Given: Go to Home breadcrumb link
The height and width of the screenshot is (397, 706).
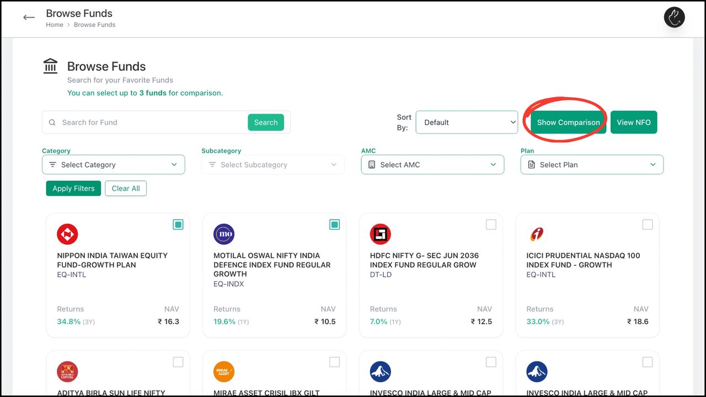Looking at the screenshot, I should click(55, 25).
